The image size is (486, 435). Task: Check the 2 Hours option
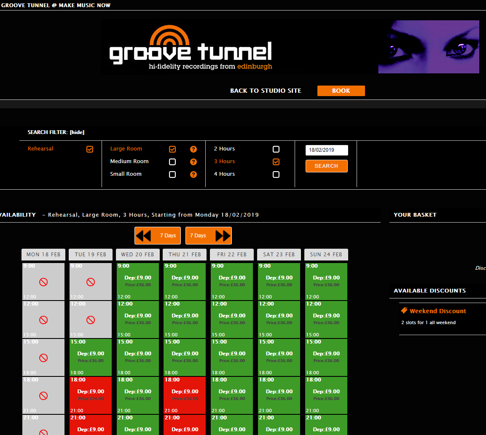click(x=276, y=149)
